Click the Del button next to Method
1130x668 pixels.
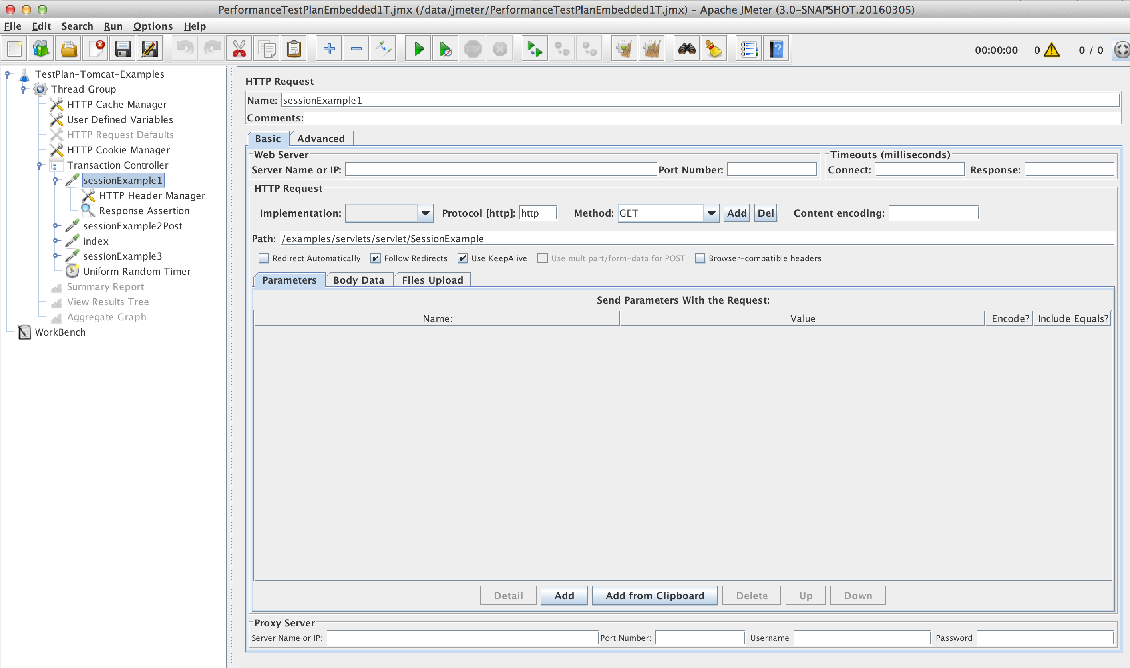[x=765, y=213]
